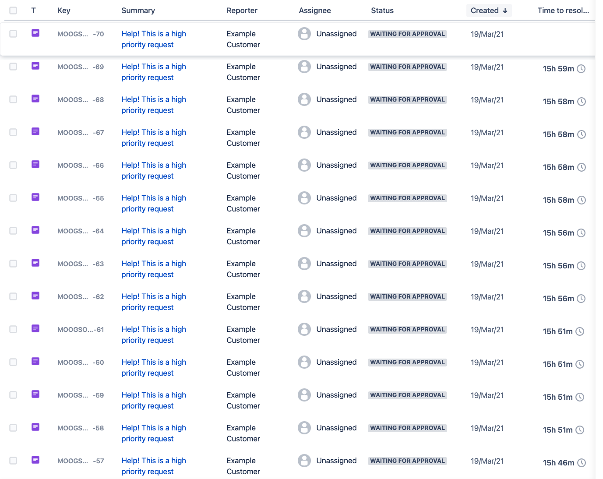Click the assignee avatar in the MOOGS-70 row
This screenshot has width=603, height=479.
pyautogui.click(x=304, y=34)
